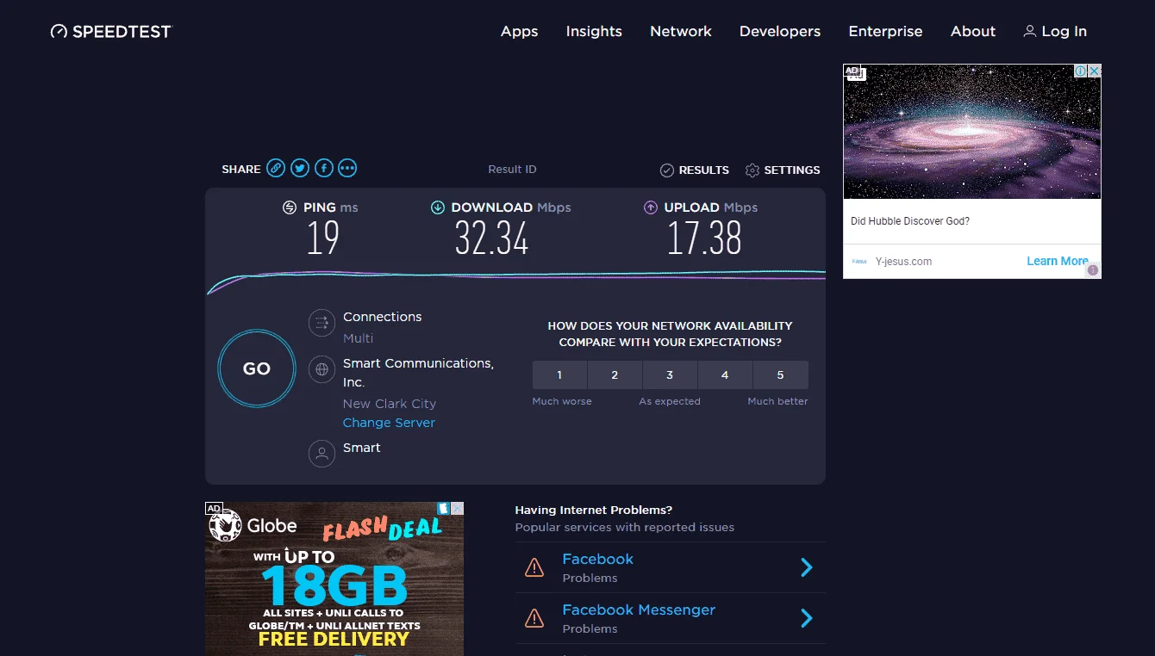The width and height of the screenshot is (1155, 656).
Task: Click the Log In user icon
Action: click(1029, 31)
